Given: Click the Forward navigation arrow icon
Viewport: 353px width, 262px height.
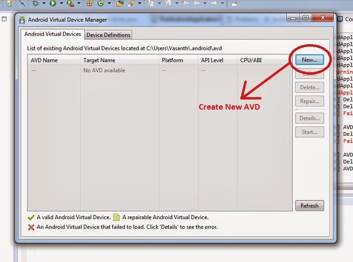Looking at the screenshot, I should (x=214, y=3).
